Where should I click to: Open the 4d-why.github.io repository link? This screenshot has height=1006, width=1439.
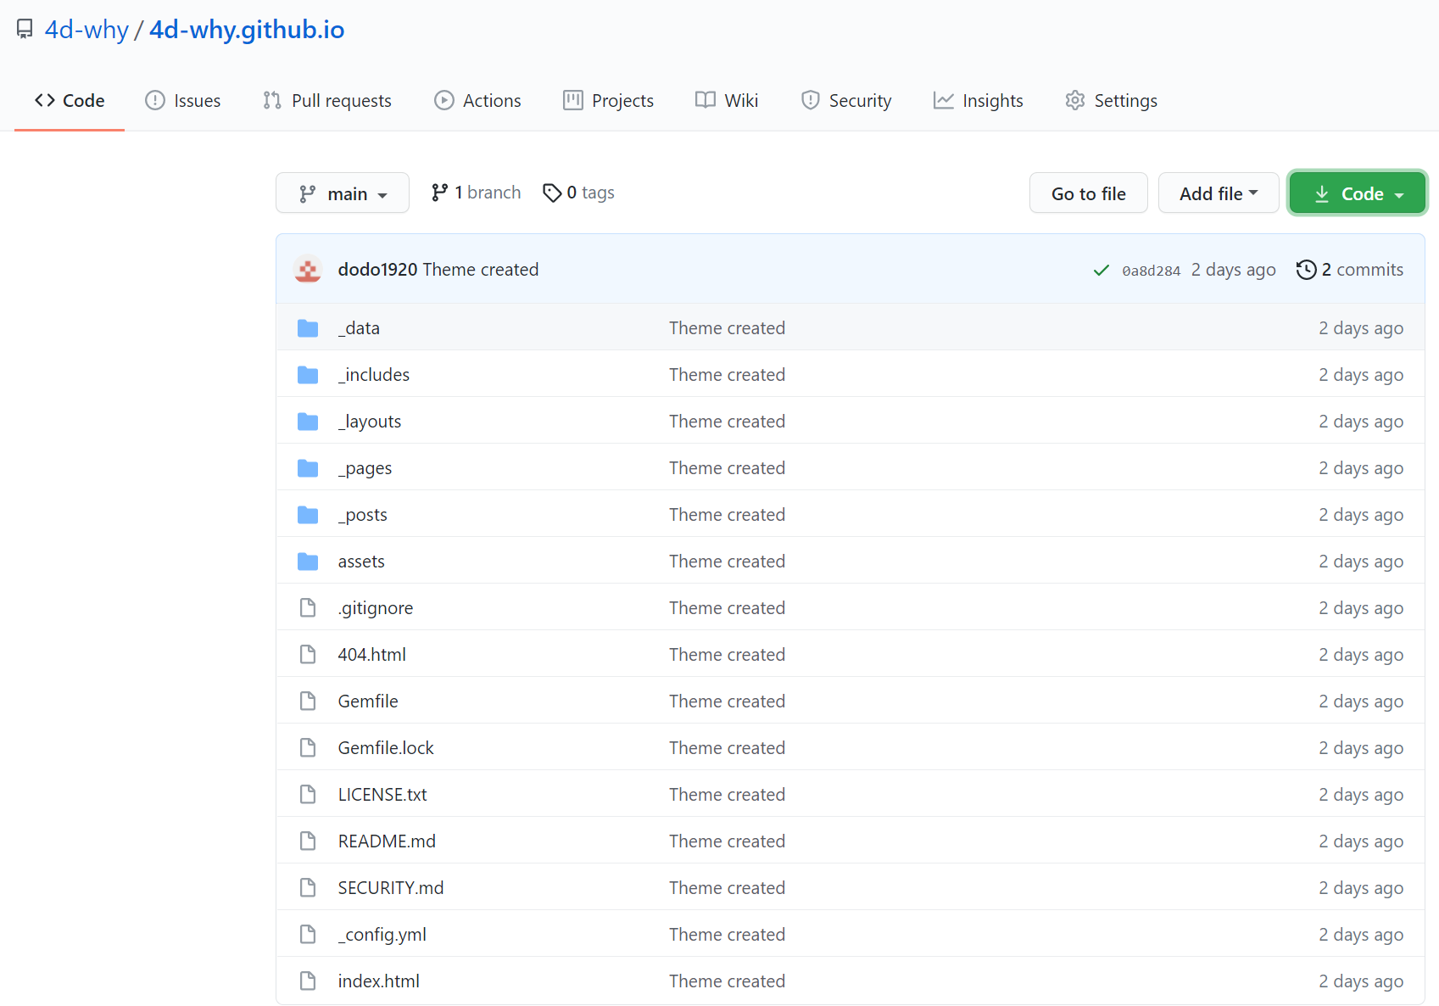pyautogui.click(x=247, y=30)
